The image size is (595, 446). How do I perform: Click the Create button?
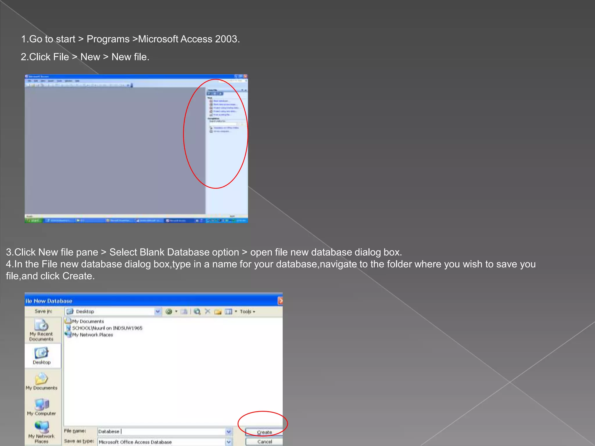point(264,432)
